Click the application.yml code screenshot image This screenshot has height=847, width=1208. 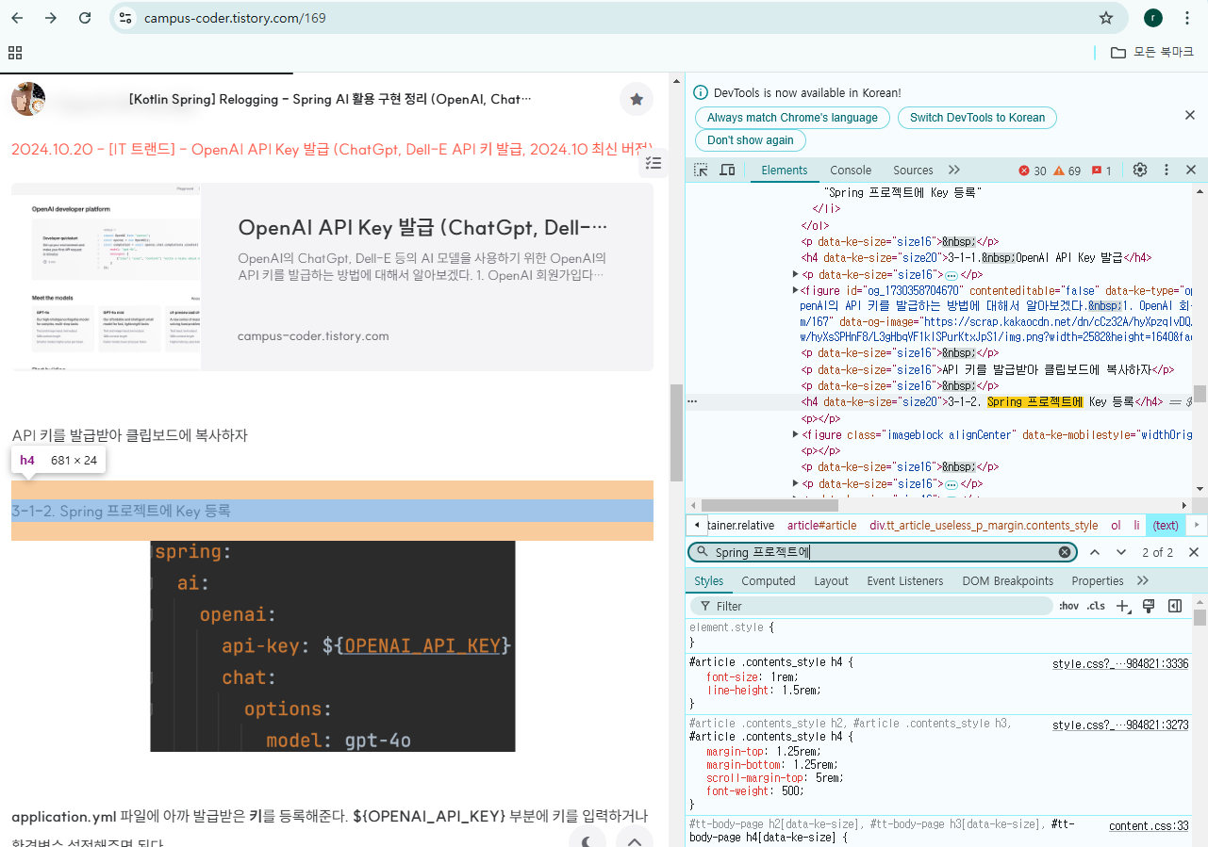point(332,646)
